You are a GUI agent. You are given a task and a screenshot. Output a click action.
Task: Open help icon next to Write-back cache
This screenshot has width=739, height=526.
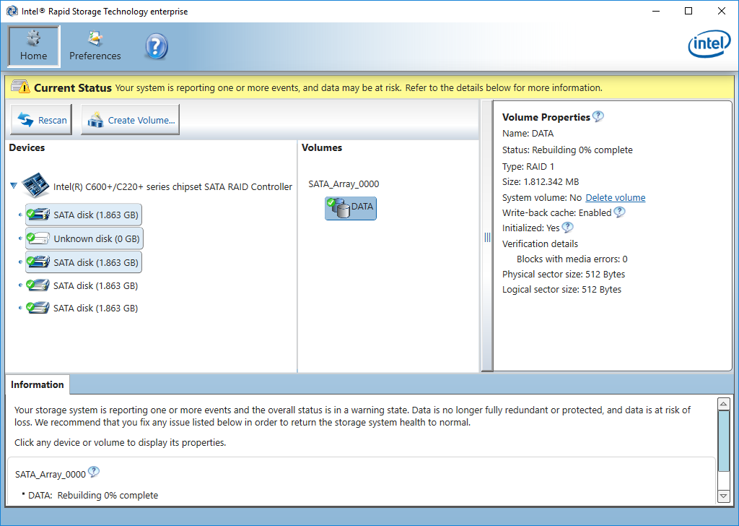(619, 212)
